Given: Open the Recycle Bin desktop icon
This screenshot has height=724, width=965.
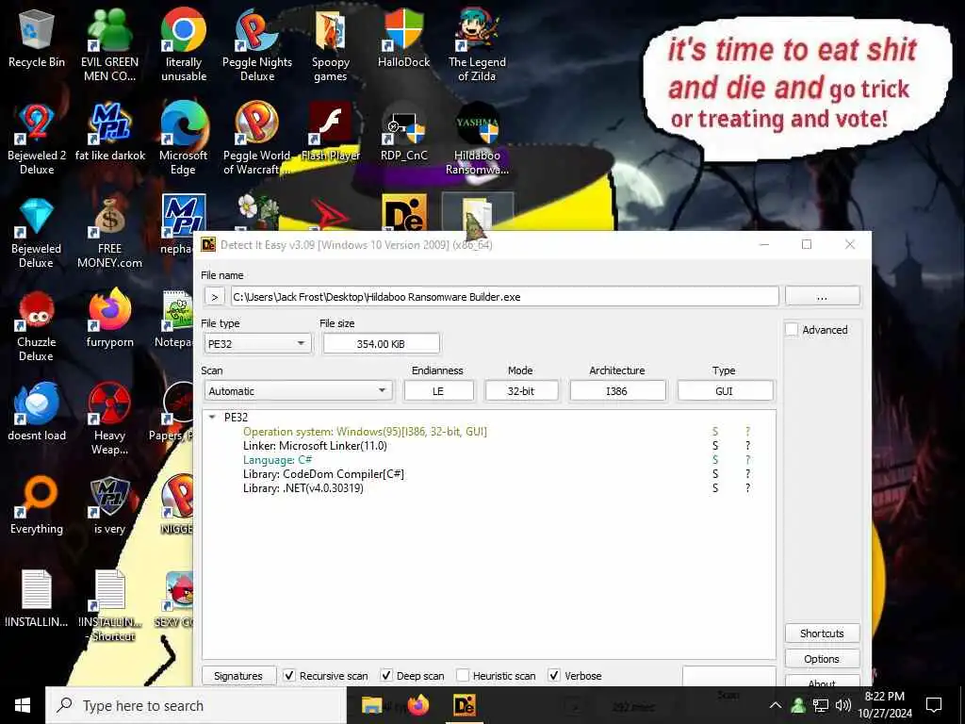Looking at the screenshot, I should 37,40.
